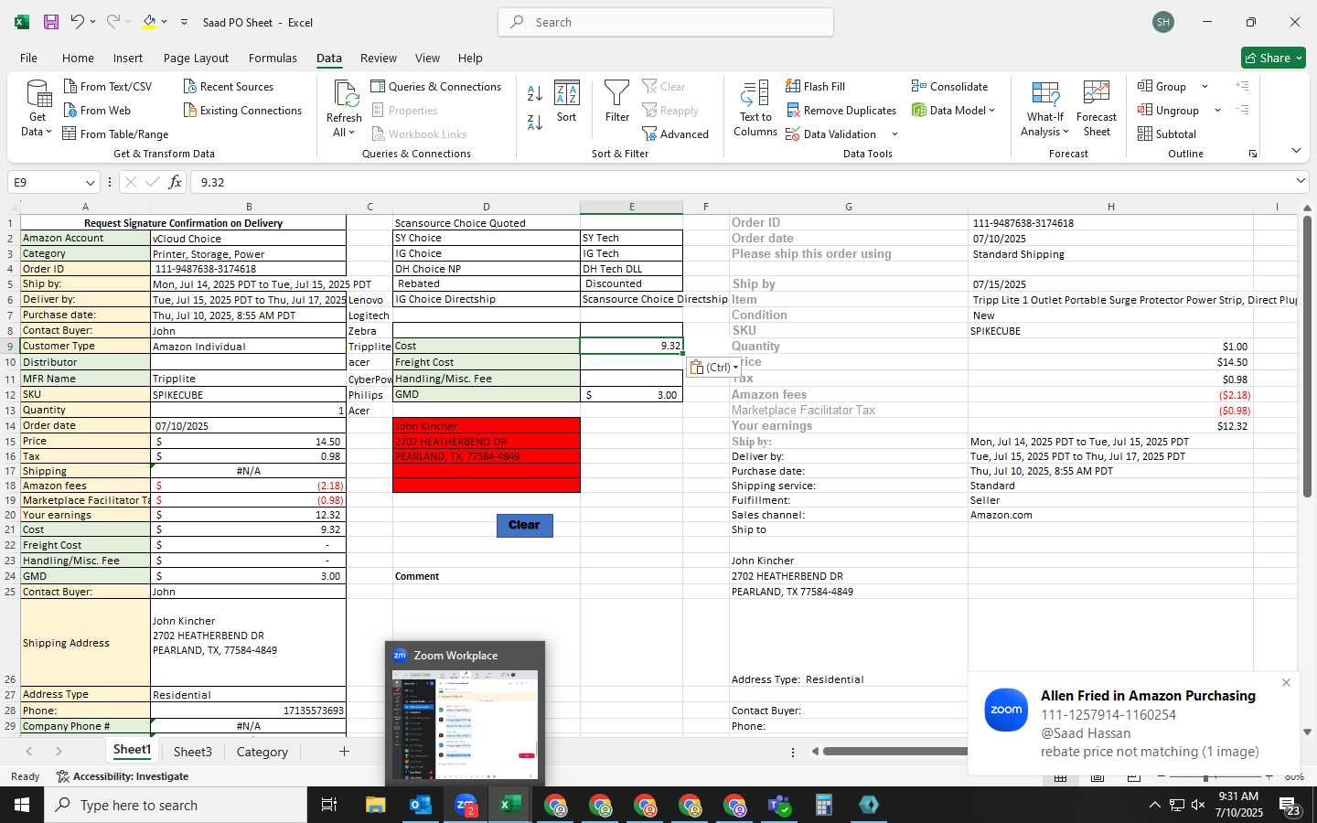
Task: Open Consolidate dialog
Action: [x=949, y=87]
